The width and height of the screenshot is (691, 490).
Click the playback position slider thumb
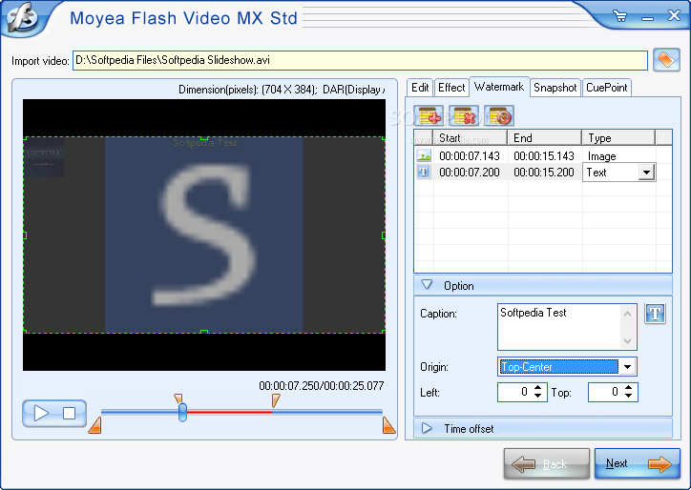[x=182, y=413]
